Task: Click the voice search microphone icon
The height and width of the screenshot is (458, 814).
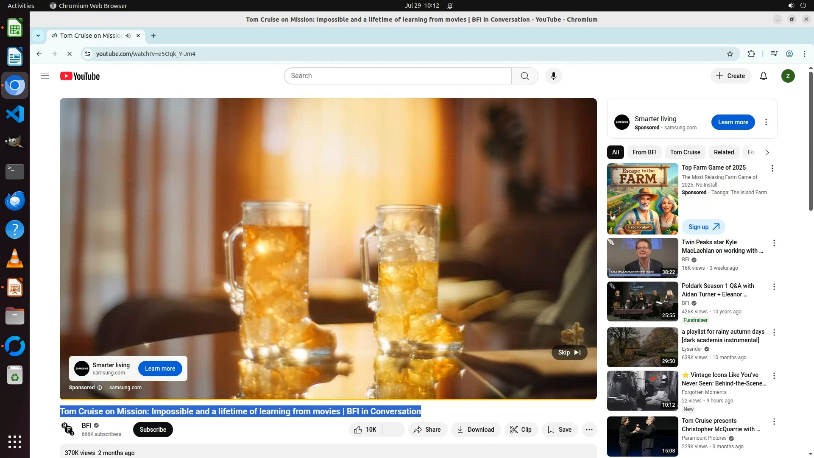Action: [x=553, y=76]
